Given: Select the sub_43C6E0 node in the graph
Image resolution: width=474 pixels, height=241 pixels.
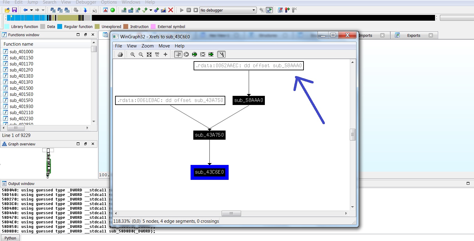Looking at the screenshot, I should [x=209, y=172].
